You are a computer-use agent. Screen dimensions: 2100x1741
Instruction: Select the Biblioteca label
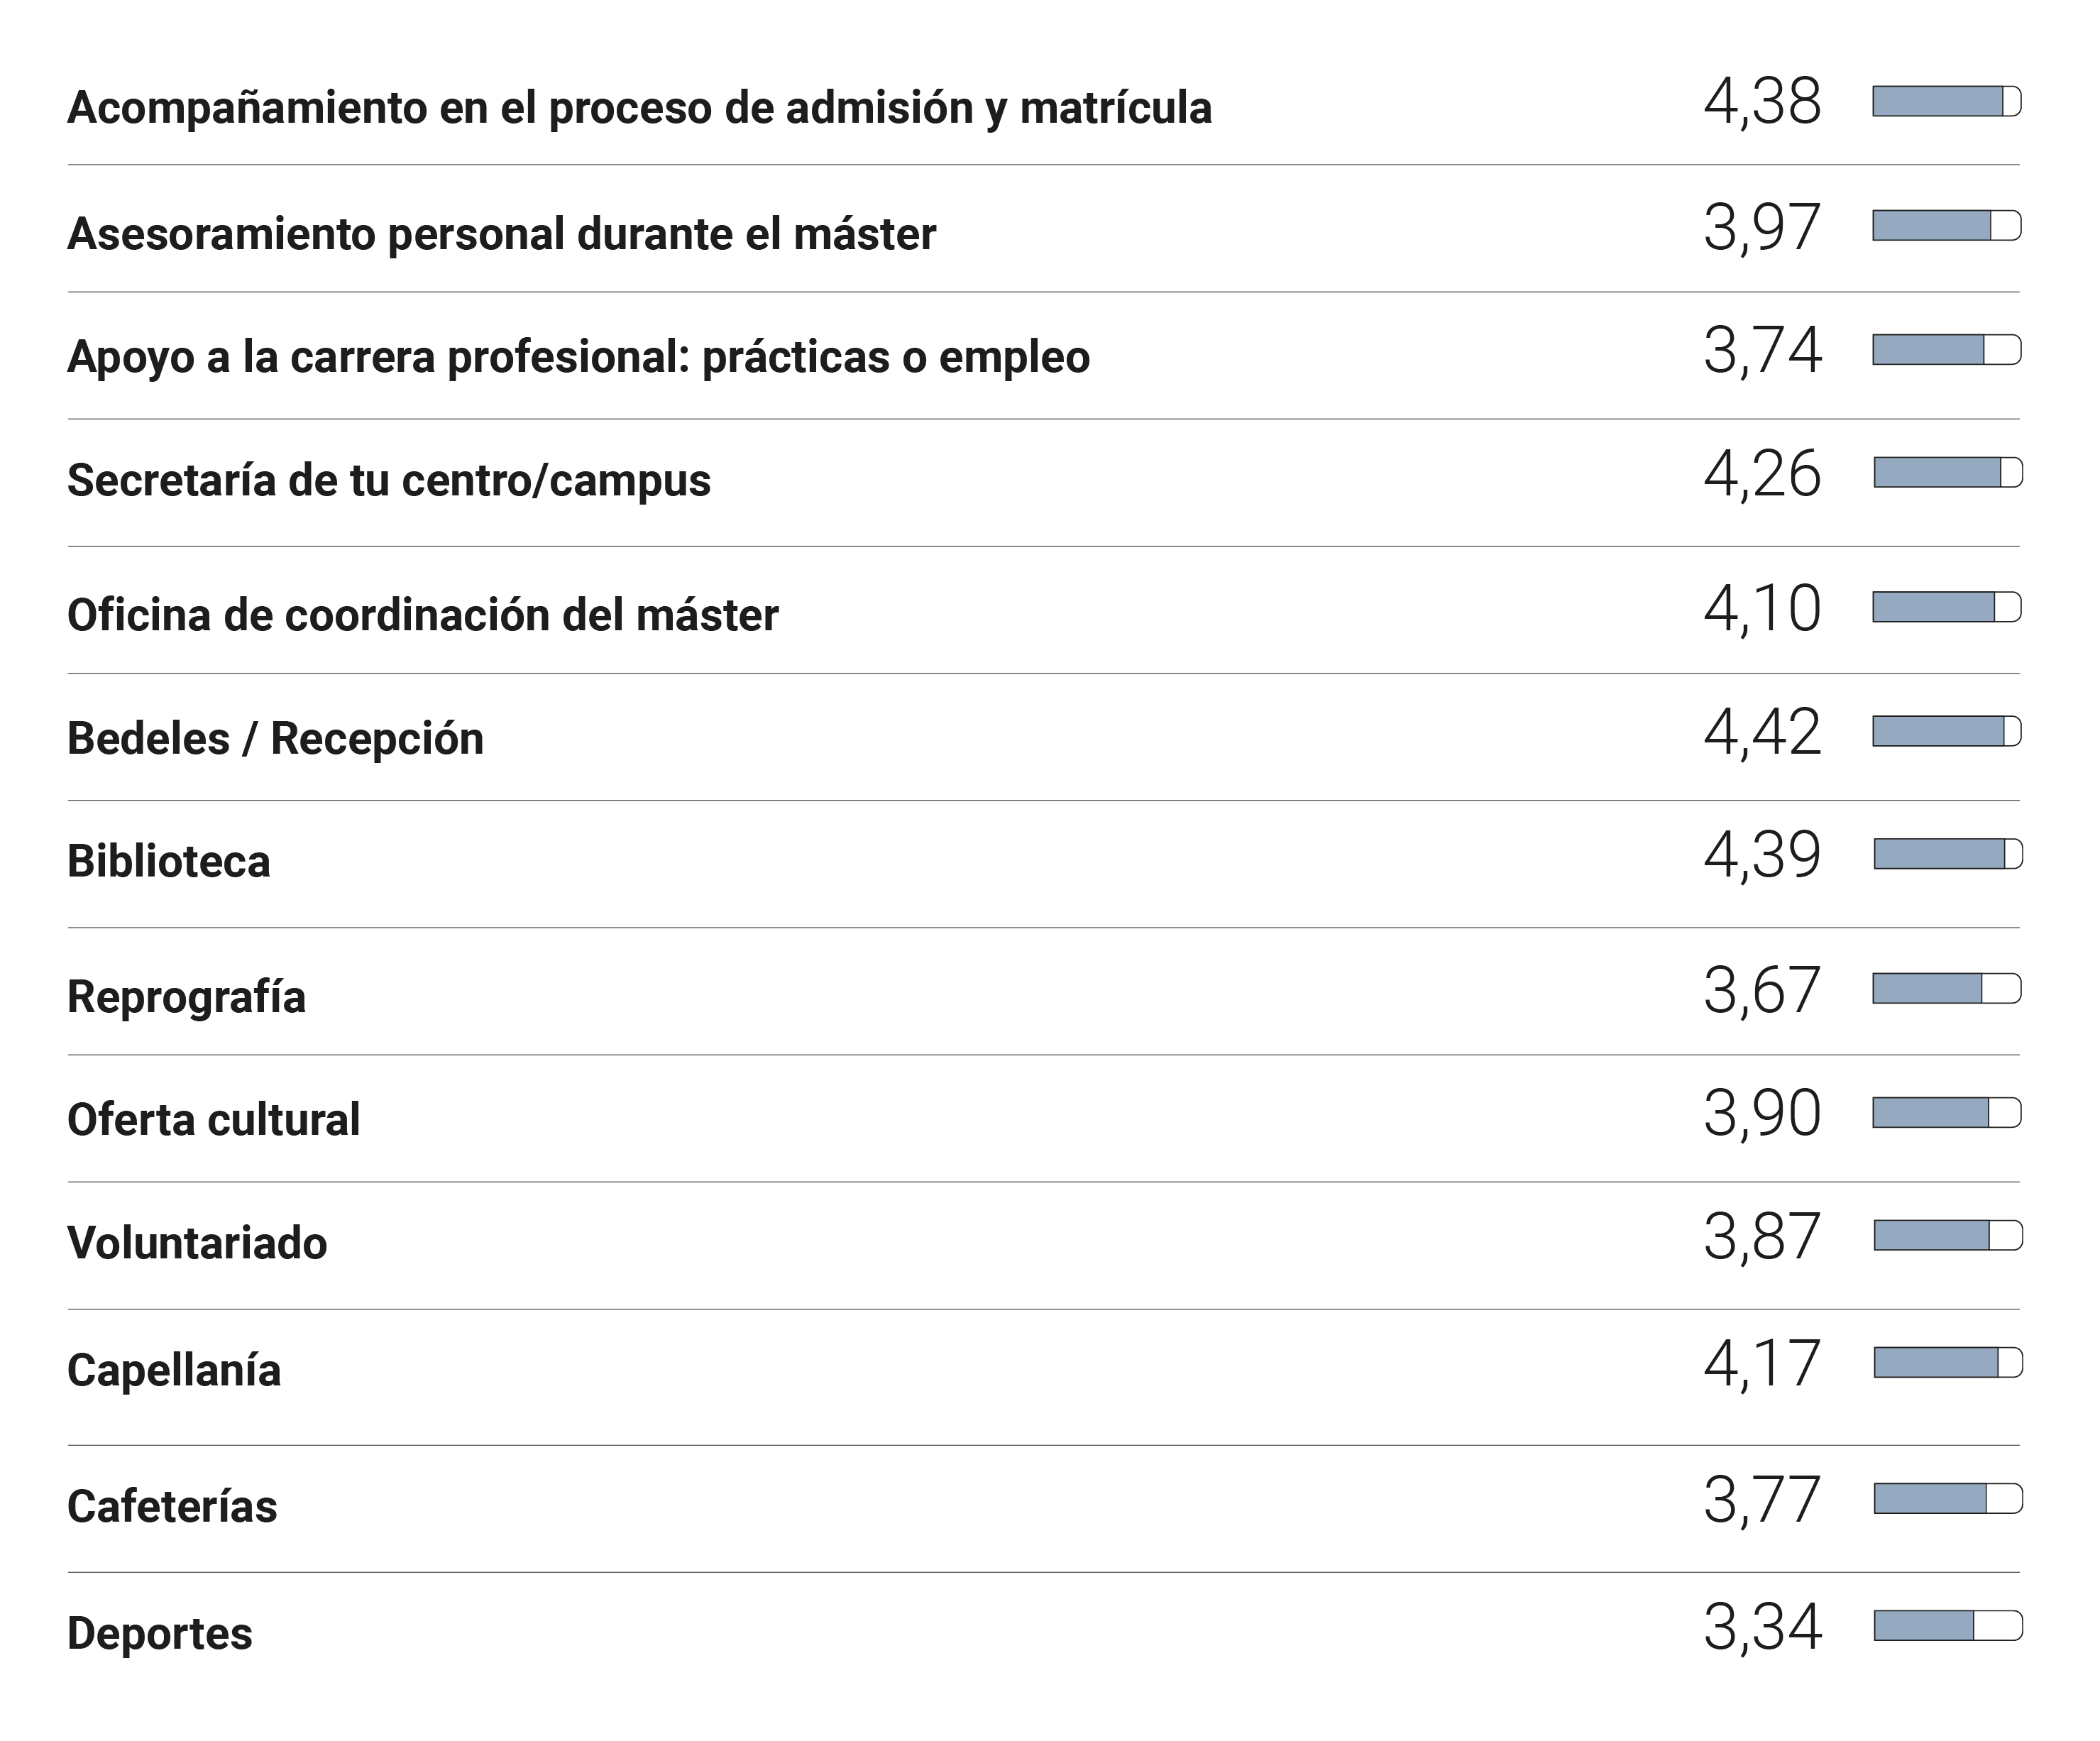[x=168, y=862]
